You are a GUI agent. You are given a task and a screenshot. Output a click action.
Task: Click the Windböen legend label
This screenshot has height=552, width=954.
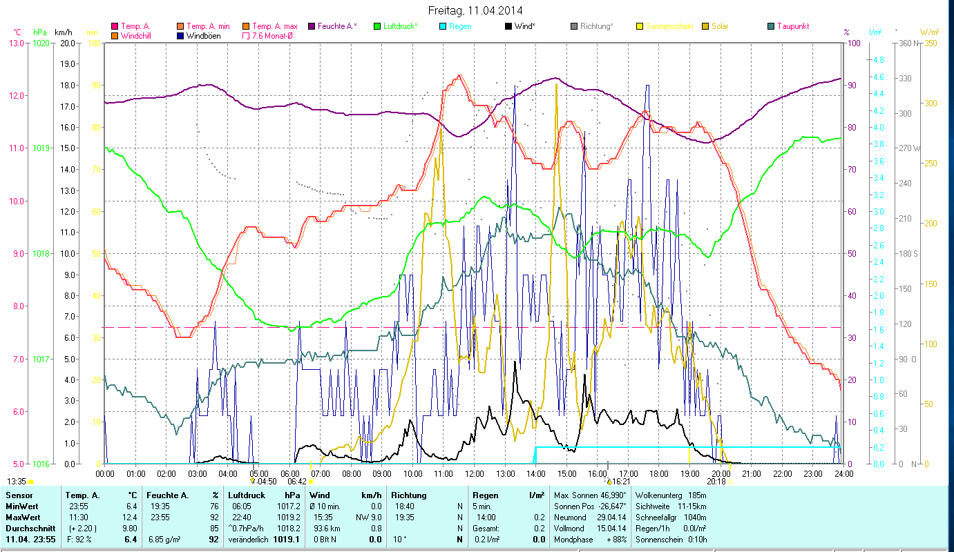tap(203, 35)
